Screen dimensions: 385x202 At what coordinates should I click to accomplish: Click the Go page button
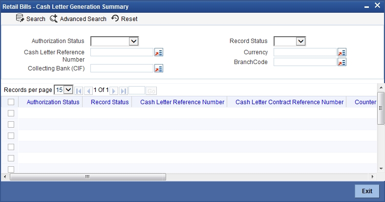click(151, 91)
